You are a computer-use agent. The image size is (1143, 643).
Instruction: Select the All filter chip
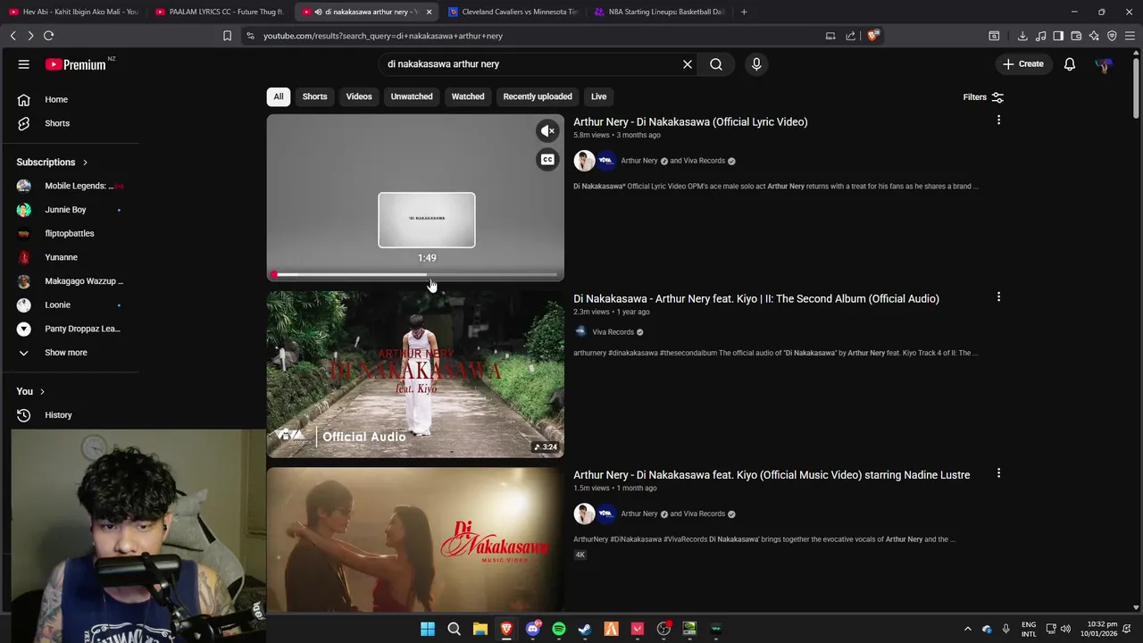(x=279, y=96)
